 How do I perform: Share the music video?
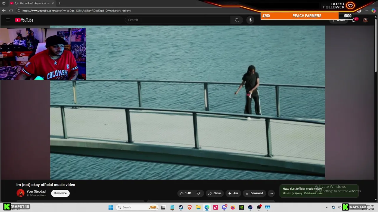click(214, 193)
